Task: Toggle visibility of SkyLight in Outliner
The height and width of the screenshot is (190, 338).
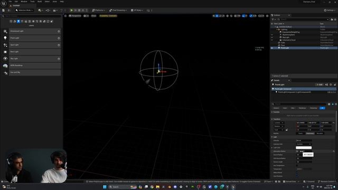Action: 272,37
